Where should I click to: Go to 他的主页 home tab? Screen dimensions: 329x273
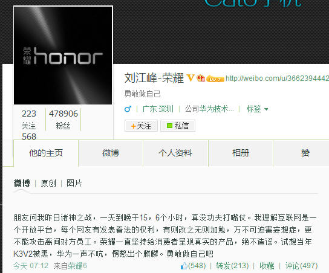click(x=46, y=153)
